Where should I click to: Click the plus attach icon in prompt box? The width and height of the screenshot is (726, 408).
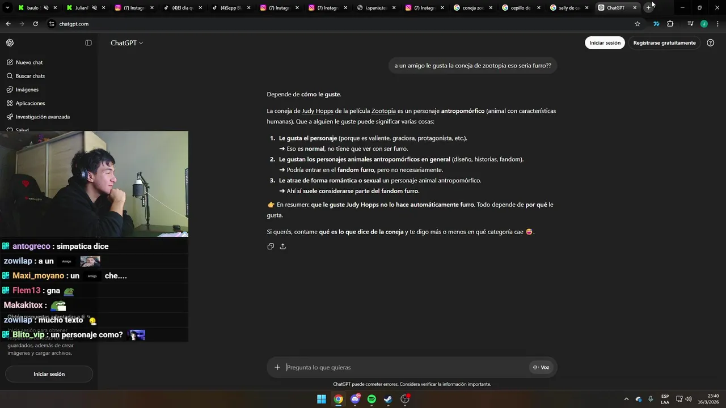tap(277, 367)
